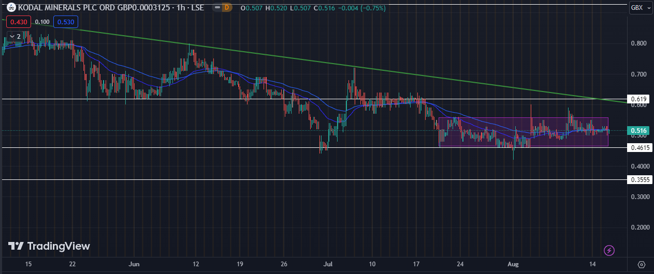This screenshot has height=274, width=654.
Task: Click the Jun label on time axis
Action: point(134,264)
